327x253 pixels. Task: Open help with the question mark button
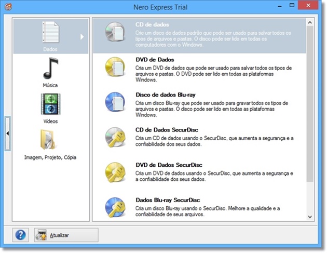pyautogui.click(x=20, y=235)
